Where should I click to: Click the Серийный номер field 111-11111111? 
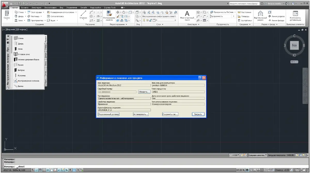pos(117,92)
